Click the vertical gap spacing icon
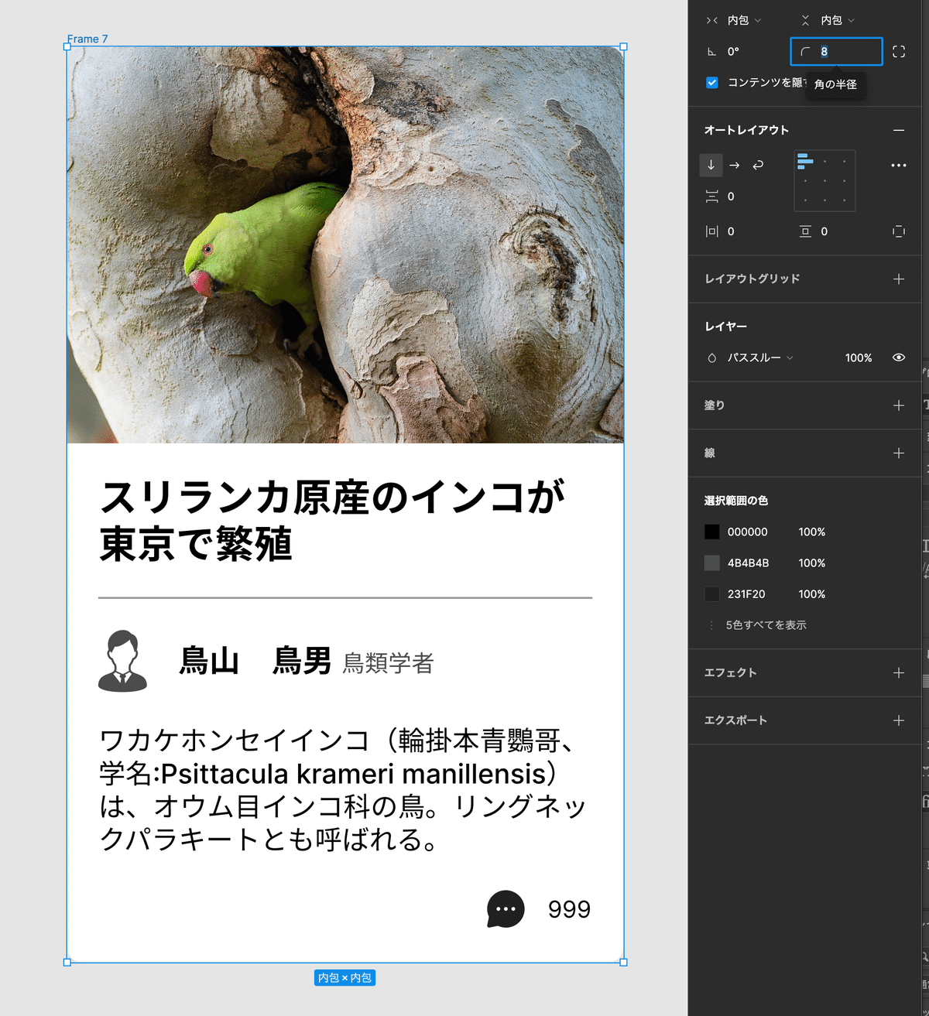The height and width of the screenshot is (1016, 929). pos(711,197)
